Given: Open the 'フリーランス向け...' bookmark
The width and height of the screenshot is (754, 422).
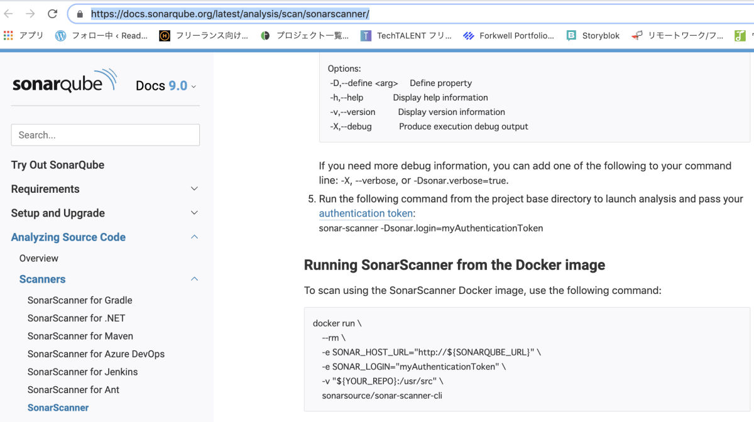Looking at the screenshot, I should tap(204, 36).
